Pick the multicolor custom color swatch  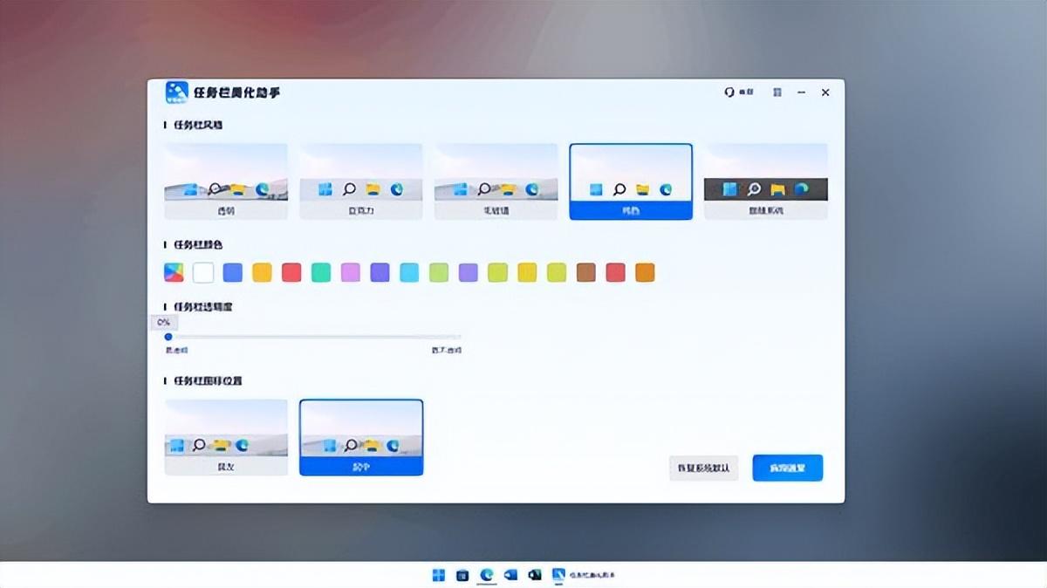(174, 273)
